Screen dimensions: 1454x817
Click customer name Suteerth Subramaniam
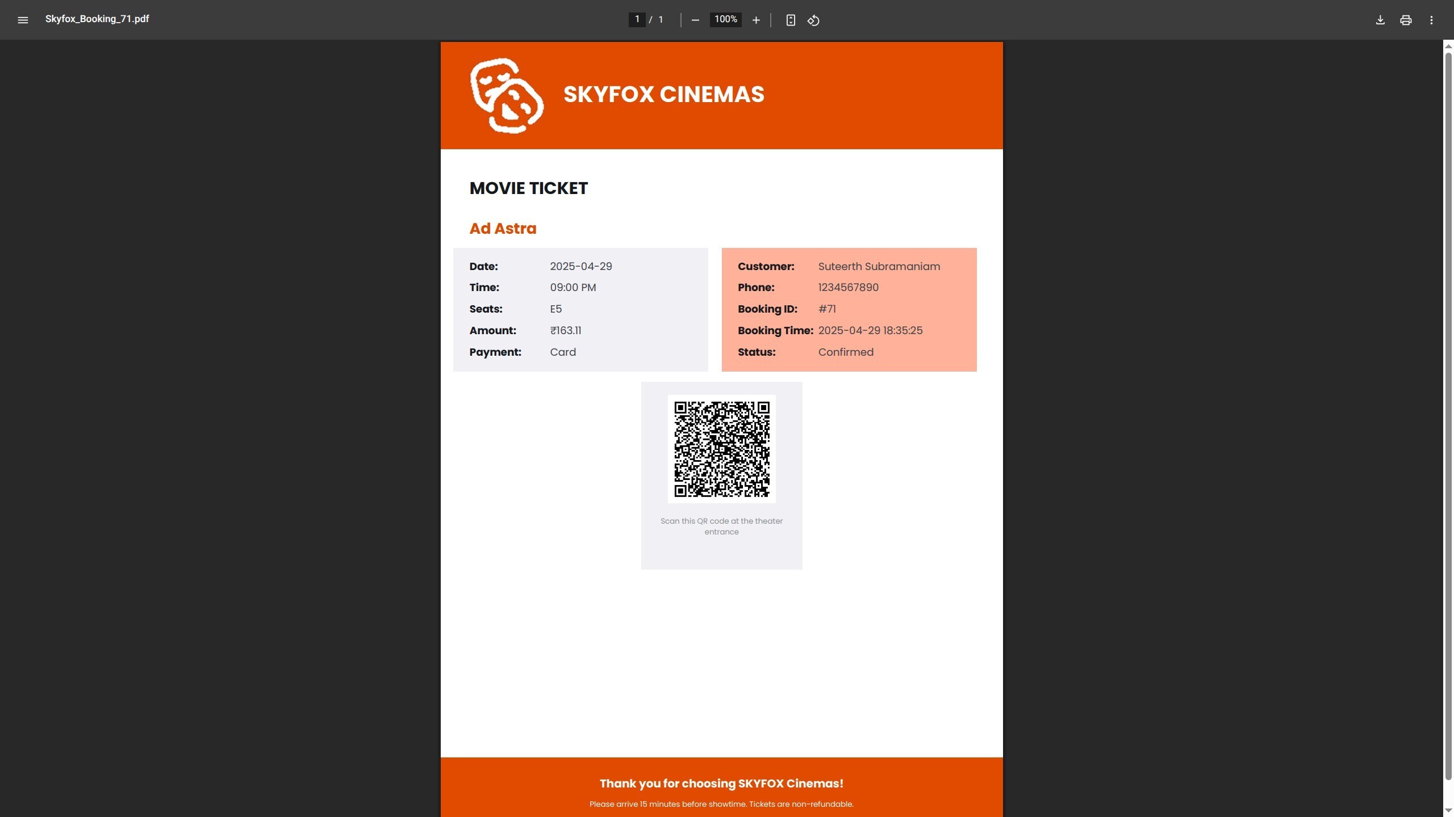coord(879,266)
